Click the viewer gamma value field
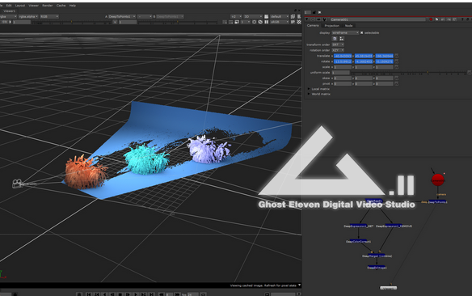472x296 pixels. coord(128,22)
